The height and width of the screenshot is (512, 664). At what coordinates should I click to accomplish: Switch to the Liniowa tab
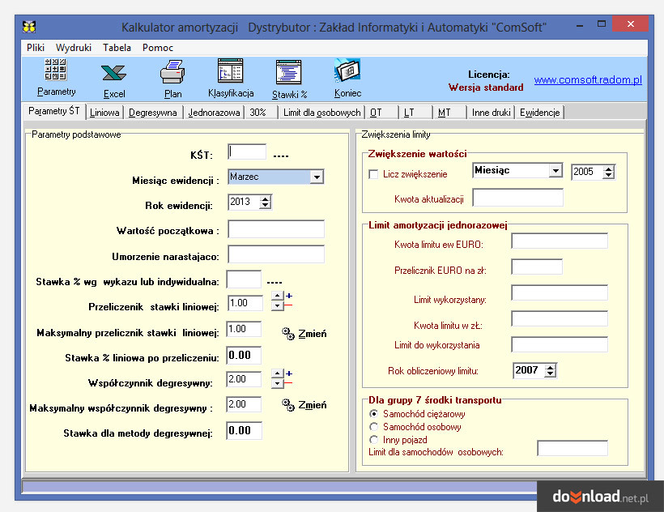[104, 113]
